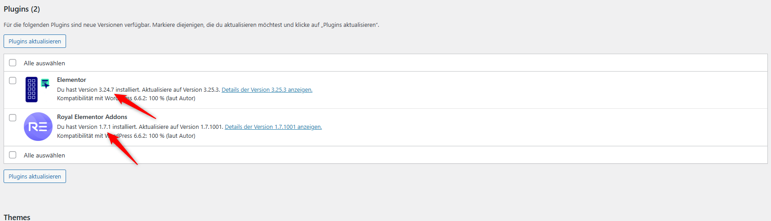
Task: Click the bottom Alle auswählen label text
Action: tap(44, 155)
